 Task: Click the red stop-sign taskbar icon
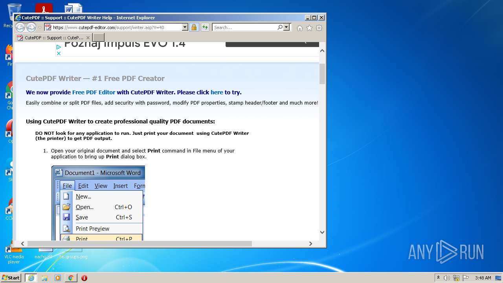coord(84,278)
